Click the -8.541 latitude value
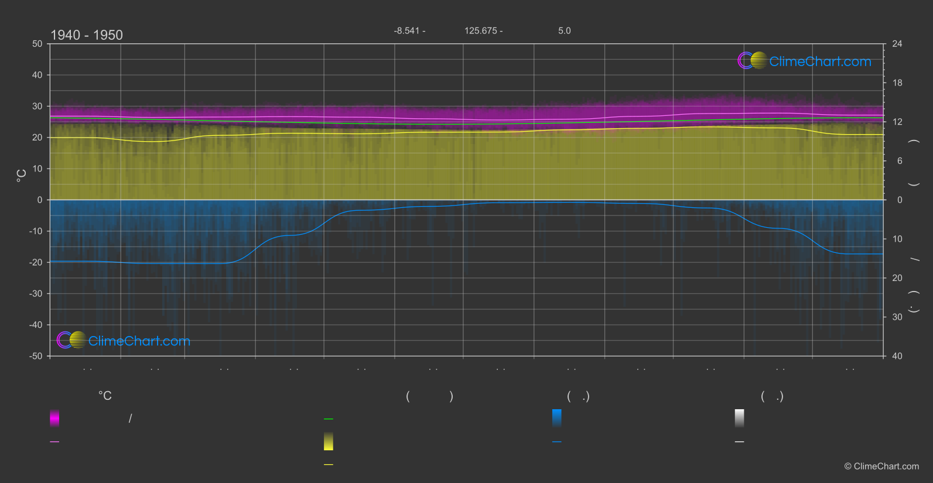This screenshot has width=933, height=483. (x=409, y=31)
